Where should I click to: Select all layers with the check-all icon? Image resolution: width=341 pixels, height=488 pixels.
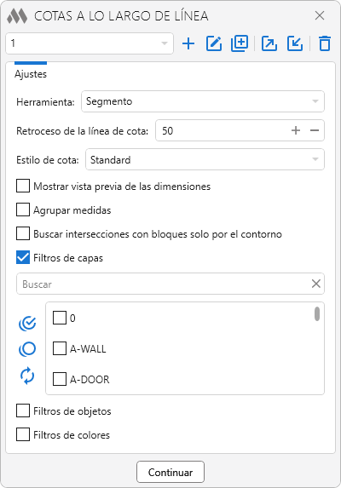pyautogui.click(x=27, y=324)
